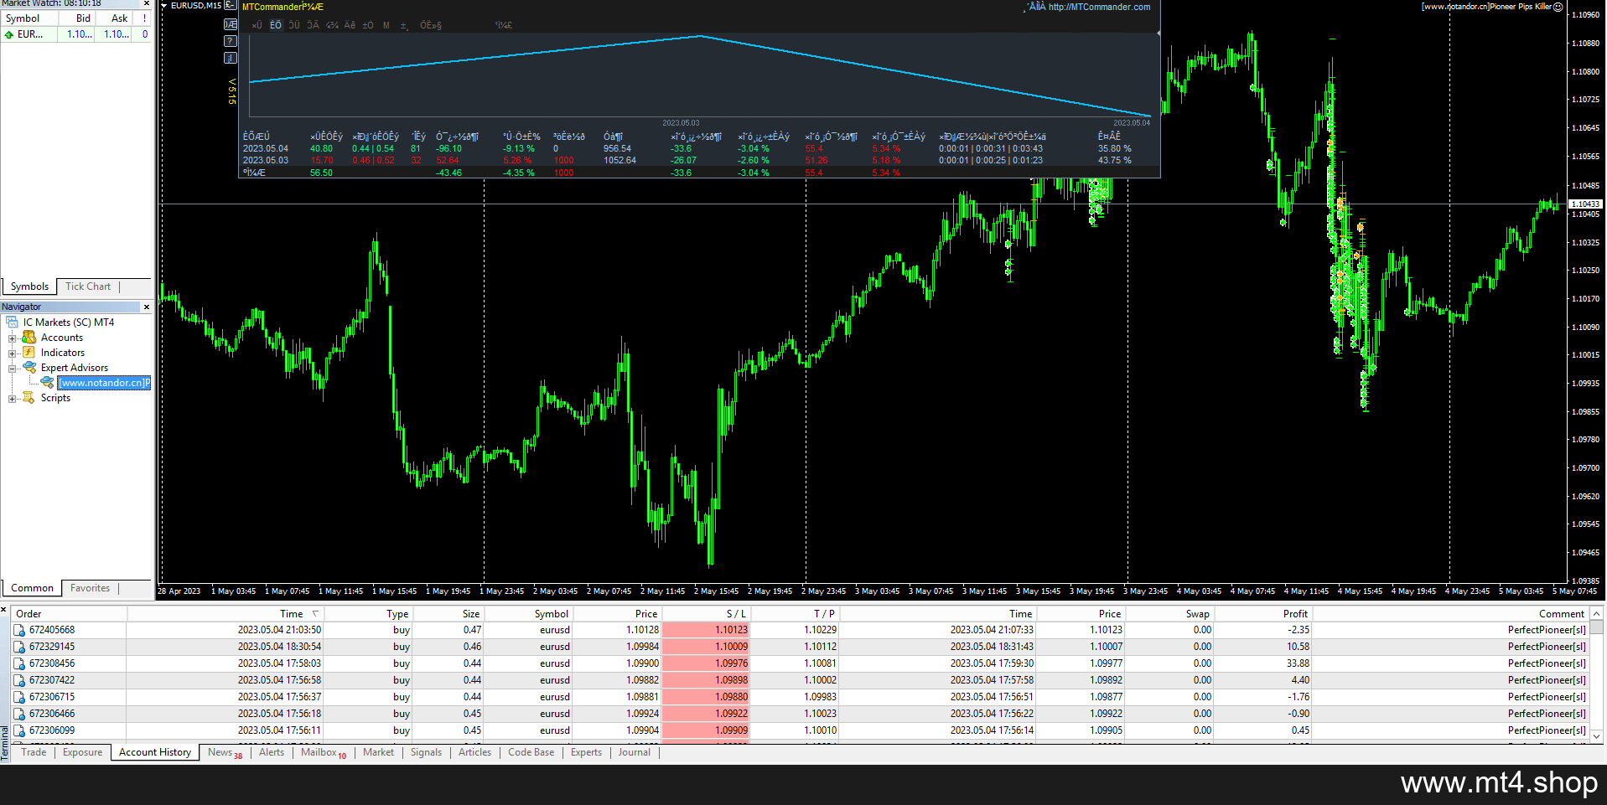Click the Terminal scrollbar down arrow
1607x805 pixels.
pyautogui.click(x=1597, y=736)
